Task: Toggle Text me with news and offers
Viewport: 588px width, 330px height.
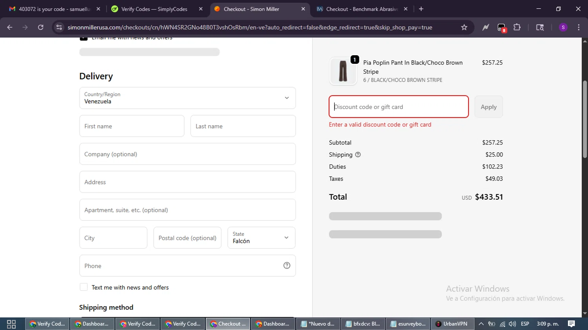Action: pyautogui.click(x=83, y=287)
